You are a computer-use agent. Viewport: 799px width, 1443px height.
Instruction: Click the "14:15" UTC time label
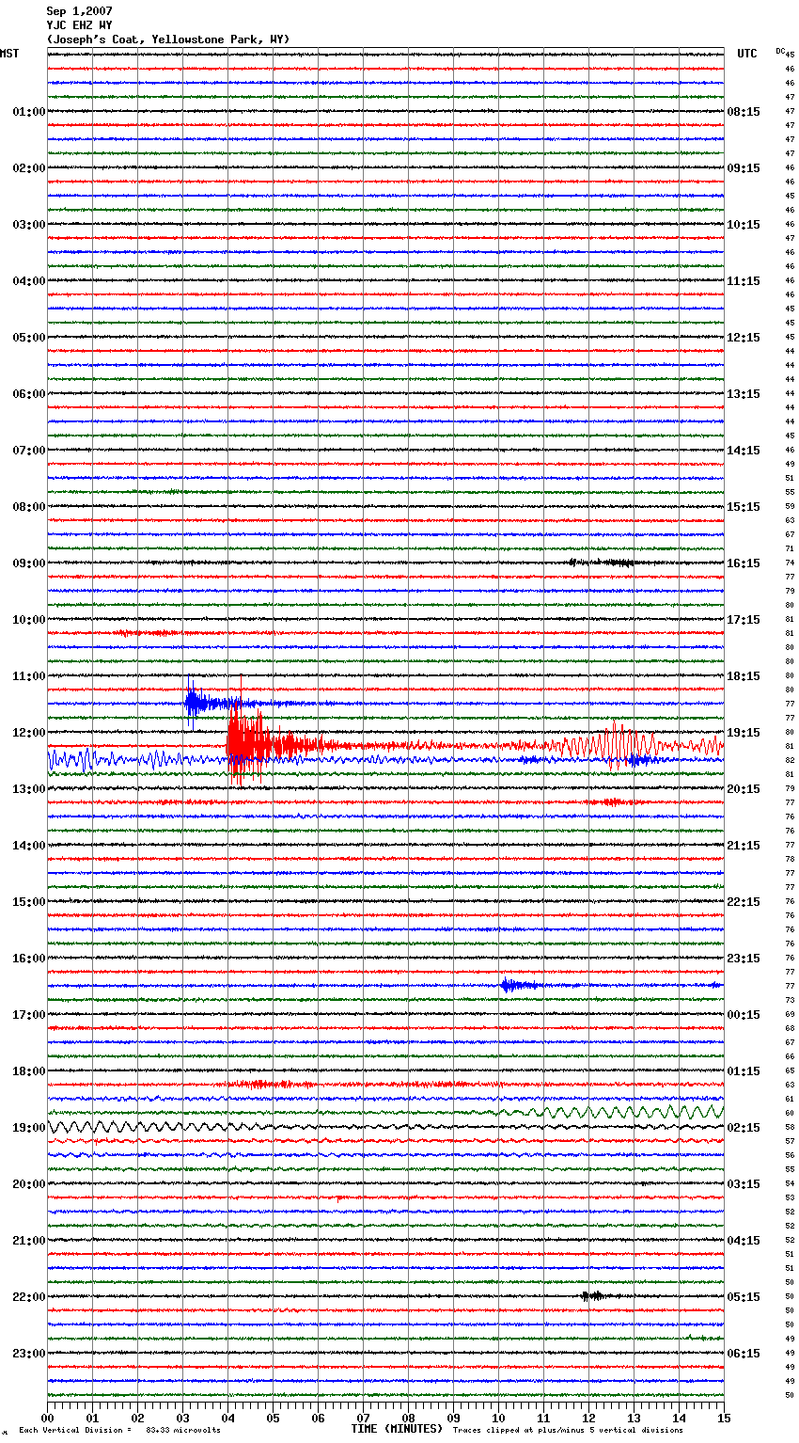click(x=744, y=451)
